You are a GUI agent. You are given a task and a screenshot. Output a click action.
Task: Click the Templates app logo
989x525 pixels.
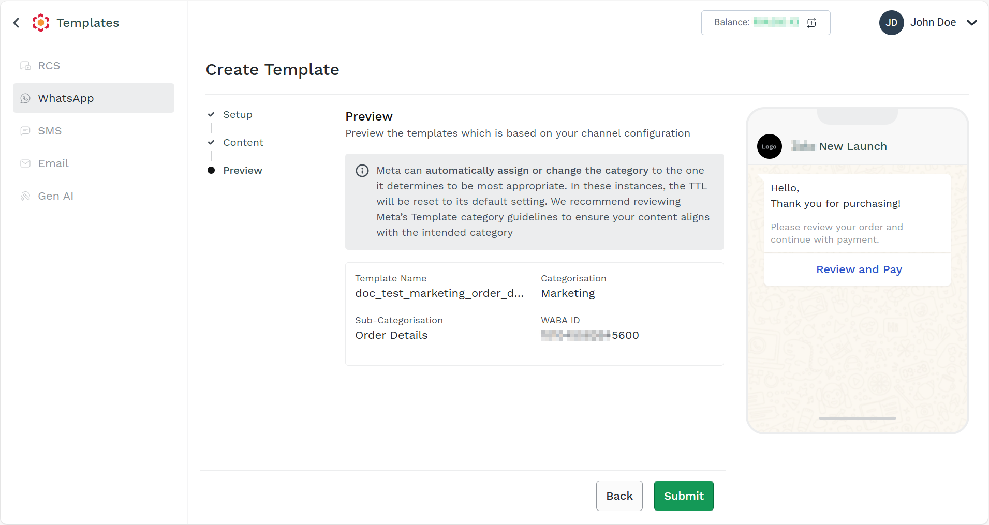click(41, 23)
